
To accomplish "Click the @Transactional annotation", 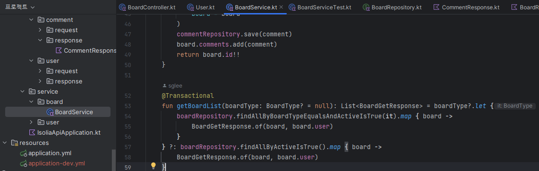I will 188,96.
